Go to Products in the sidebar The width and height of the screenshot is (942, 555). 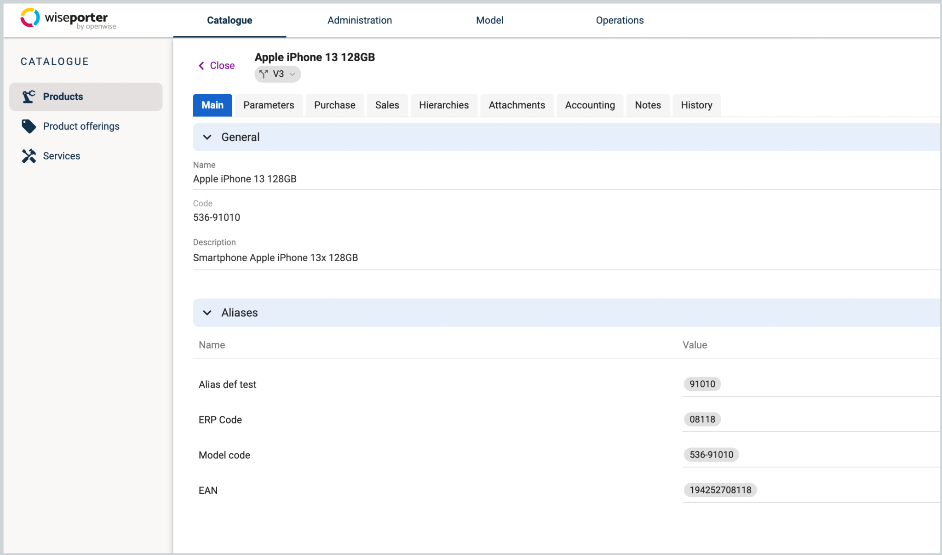[x=86, y=97]
